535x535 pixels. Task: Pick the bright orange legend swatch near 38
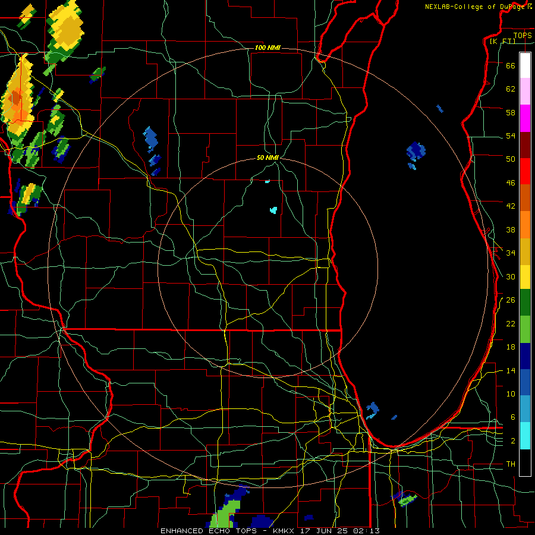(525, 225)
